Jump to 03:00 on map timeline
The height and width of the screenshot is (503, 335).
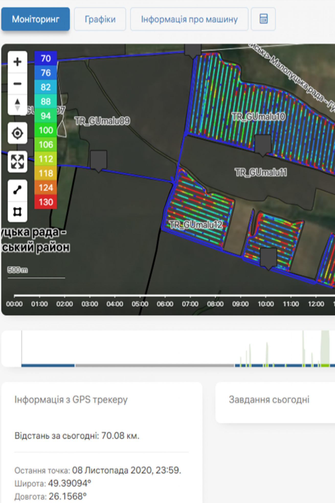click(90, 304)
